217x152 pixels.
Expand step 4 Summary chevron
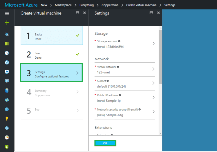(x=77, y=92)
